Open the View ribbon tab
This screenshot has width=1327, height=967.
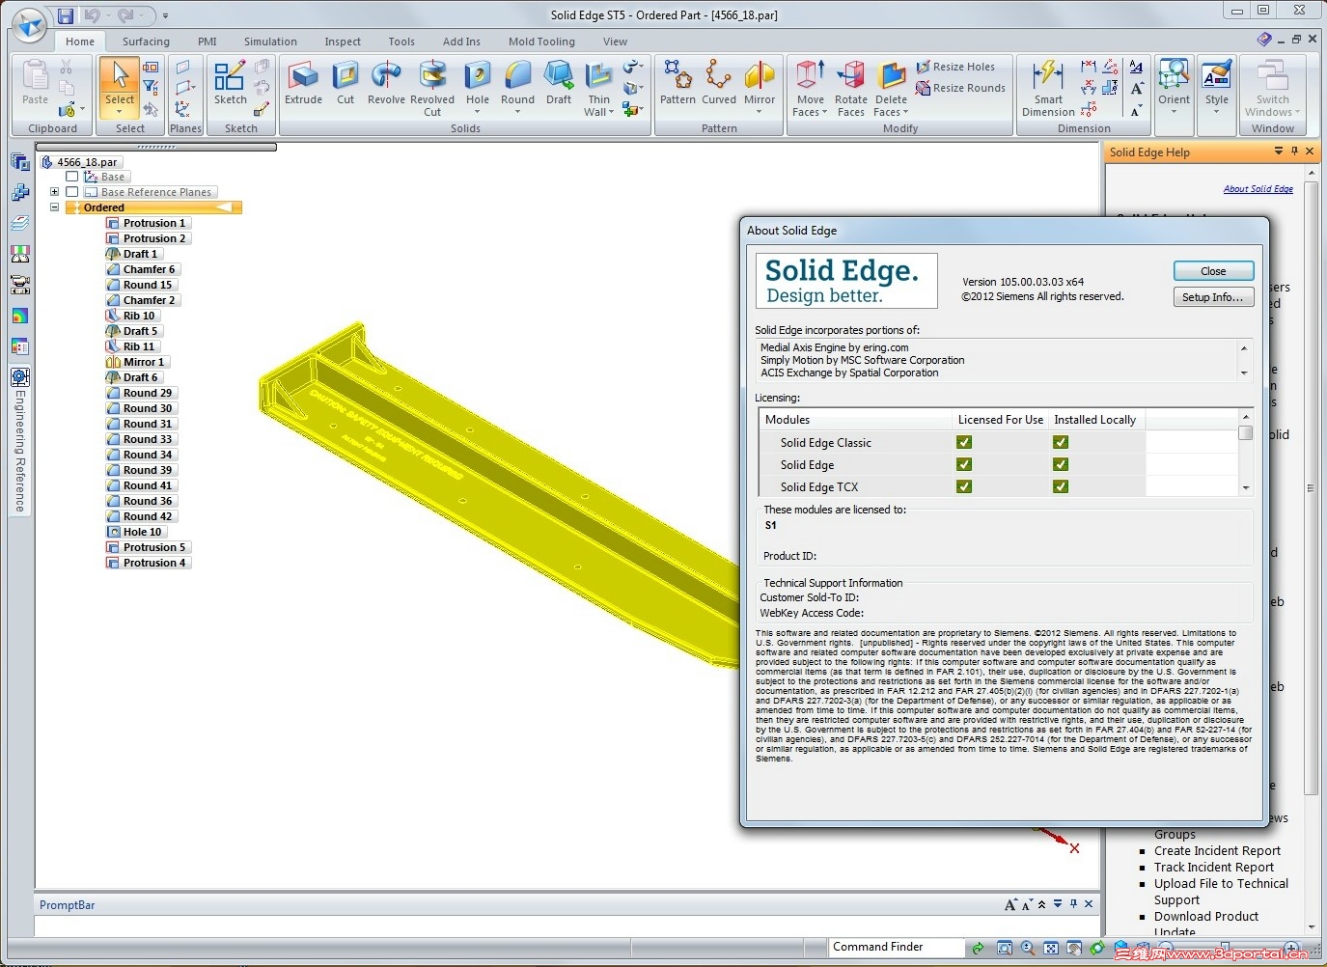615,41
